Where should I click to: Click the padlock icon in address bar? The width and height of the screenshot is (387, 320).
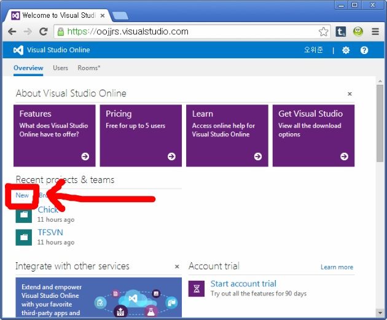[60, 31]
